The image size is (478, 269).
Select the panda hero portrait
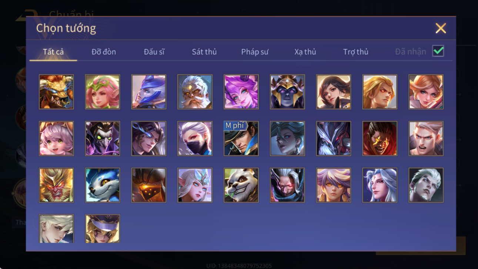click(x=241, y=185)
